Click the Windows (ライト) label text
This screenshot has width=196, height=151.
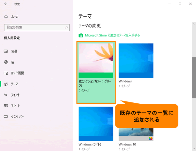(x=90, y=144)
